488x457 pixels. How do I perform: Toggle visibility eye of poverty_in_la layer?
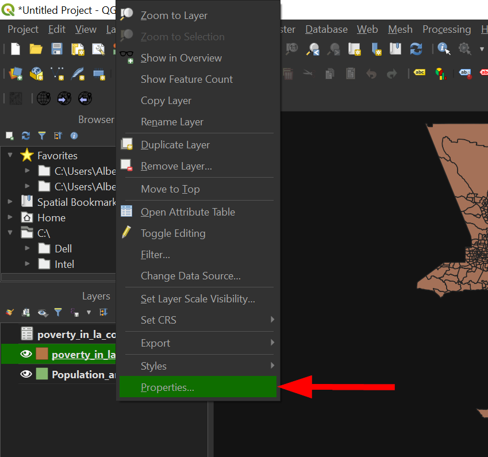(26, 354)
